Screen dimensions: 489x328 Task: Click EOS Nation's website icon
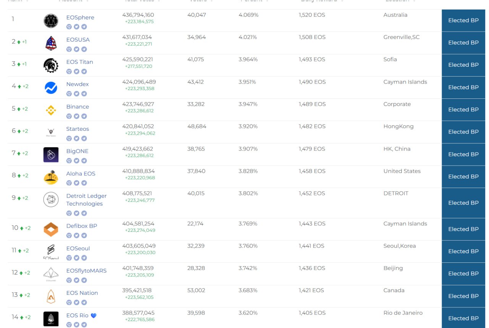pyautogui.click(x=69, y=302)
